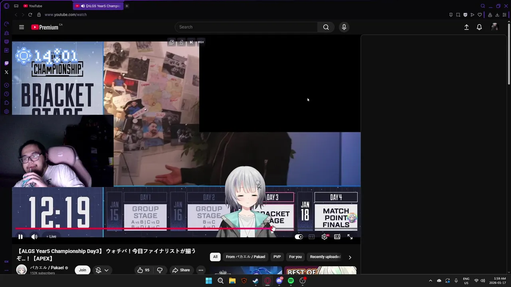Click the search magnifier button
This screenshot has height=287, width=511.
click(x=326, y=27)
